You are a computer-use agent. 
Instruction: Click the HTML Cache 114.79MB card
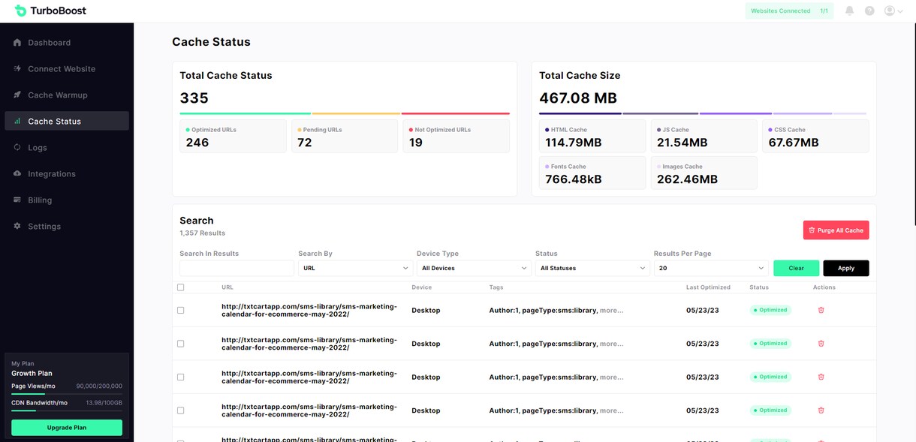coord(592,137)
